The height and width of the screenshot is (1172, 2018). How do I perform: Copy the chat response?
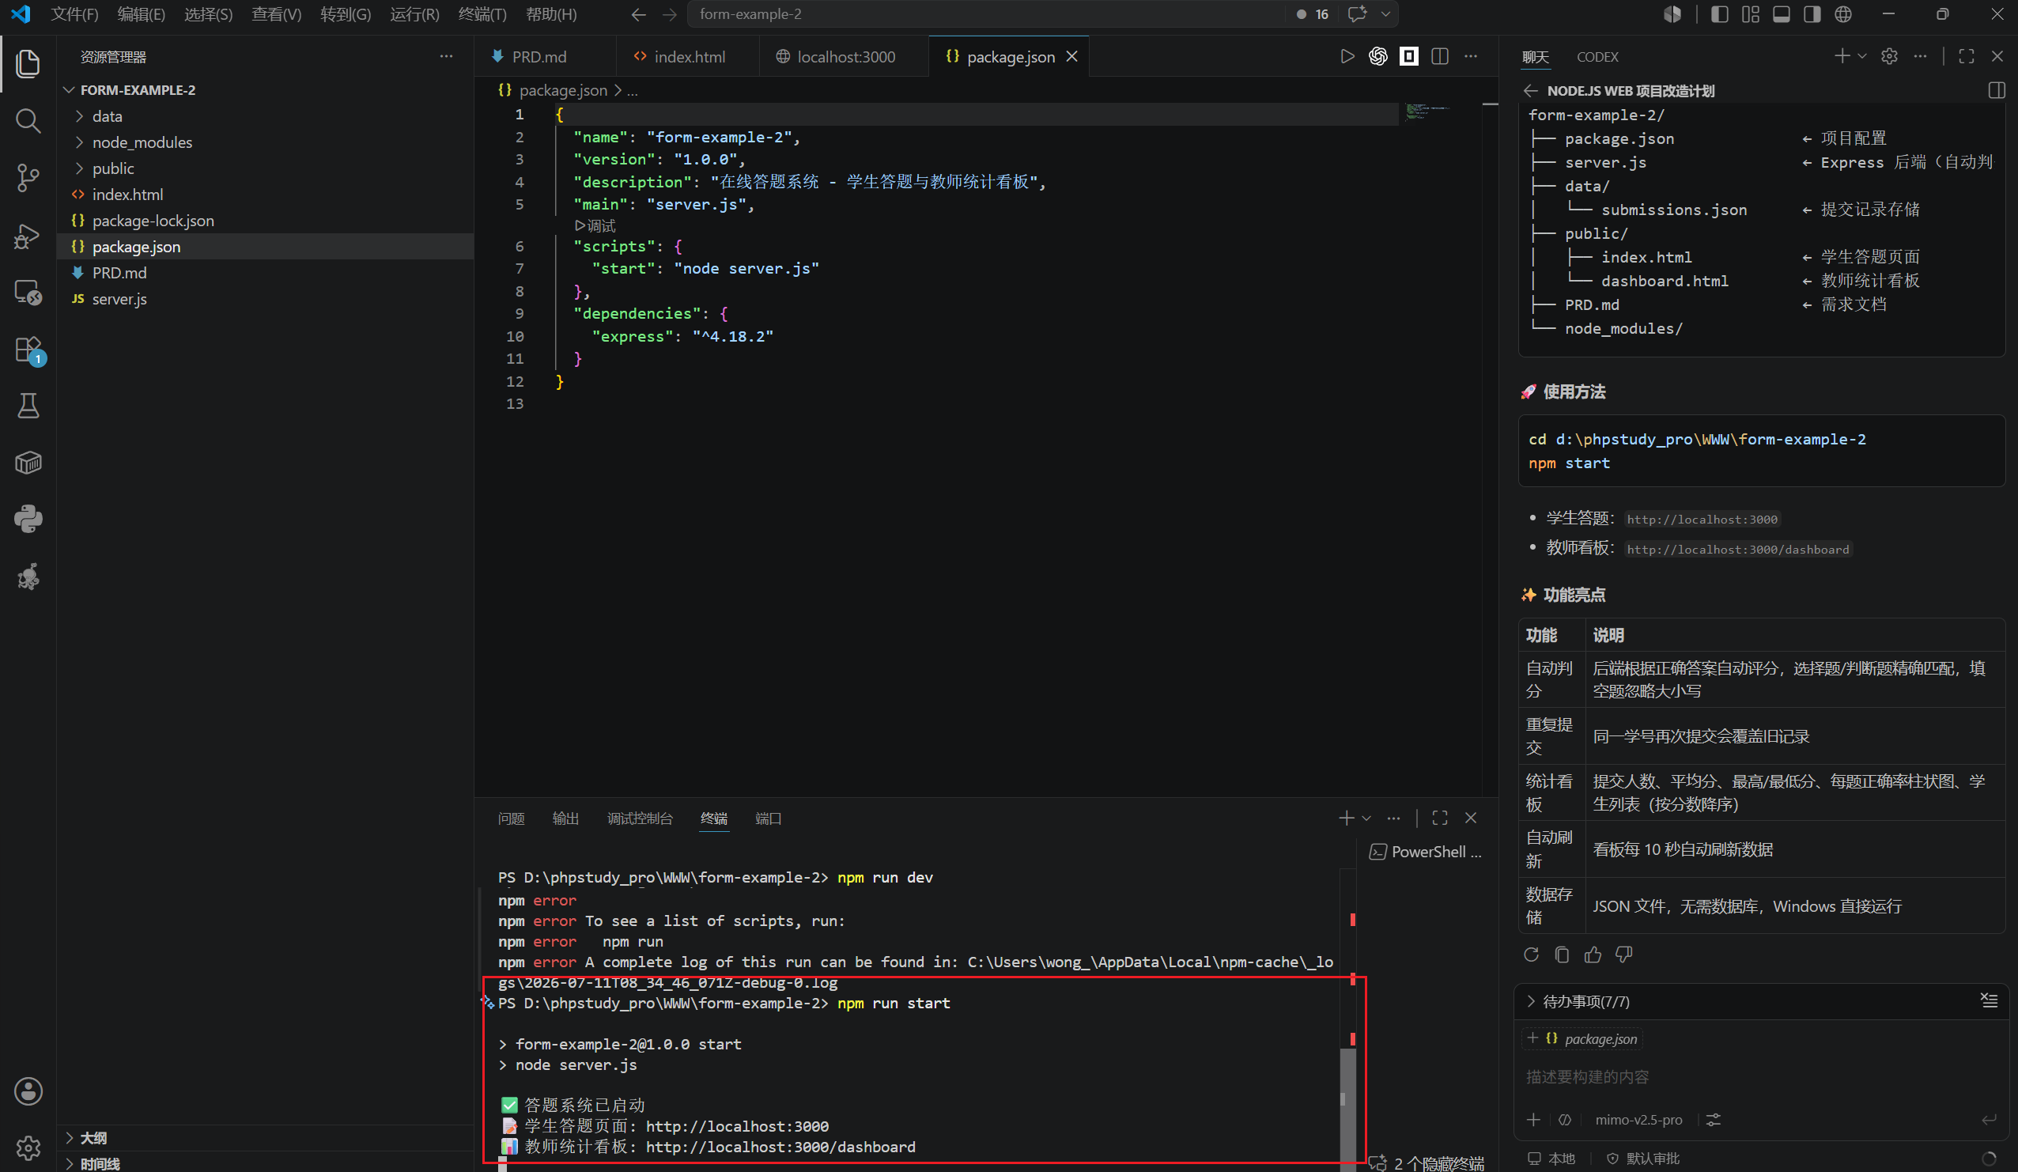click(x=1562, y=954)
